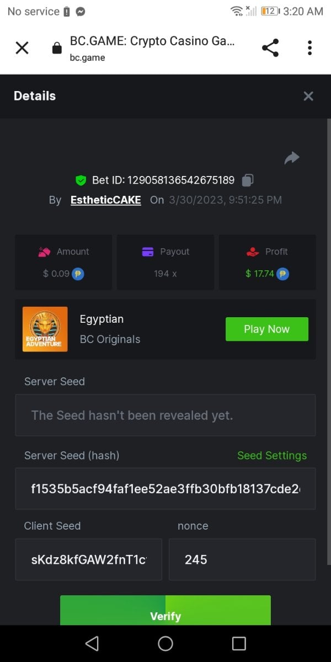
Task: Tap the share arrow in bet details
Action: [291, 158]
